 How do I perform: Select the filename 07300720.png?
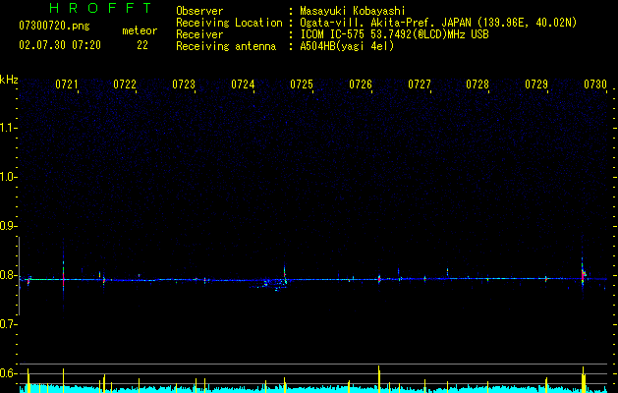coord(54,27)
